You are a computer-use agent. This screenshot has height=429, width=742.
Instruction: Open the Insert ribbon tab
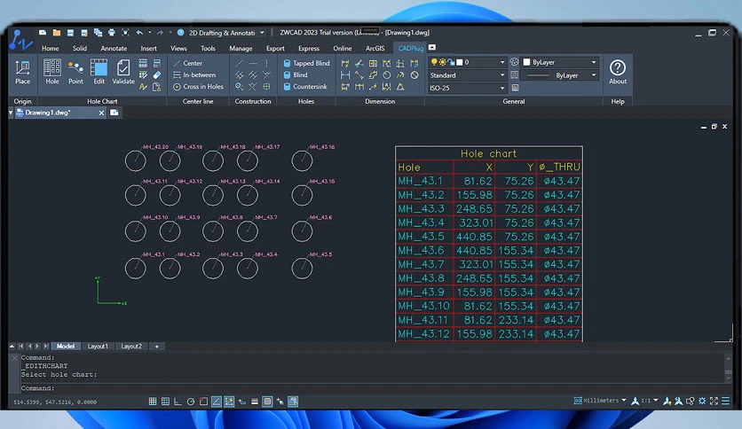[x=148, y=48]
